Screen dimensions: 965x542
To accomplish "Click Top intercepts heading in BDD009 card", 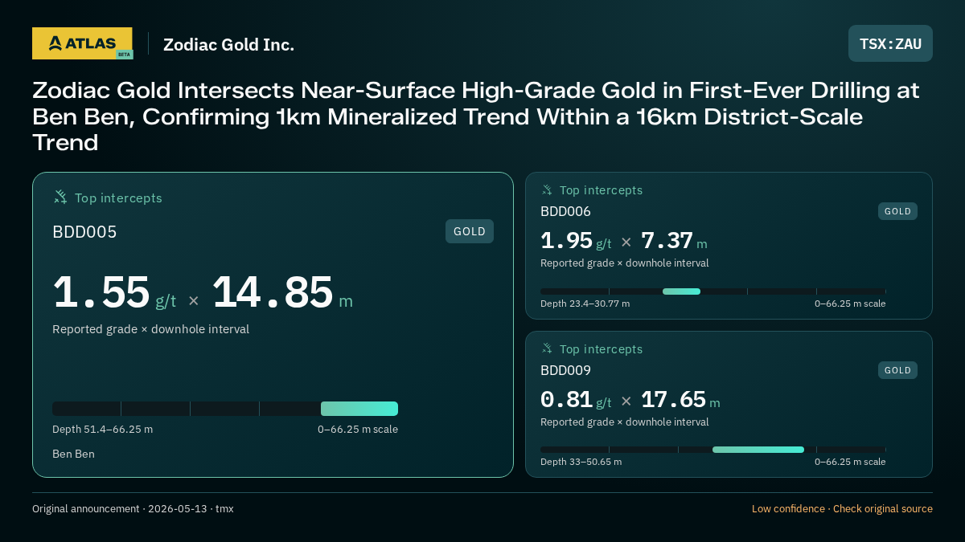I will click(601, 349).
